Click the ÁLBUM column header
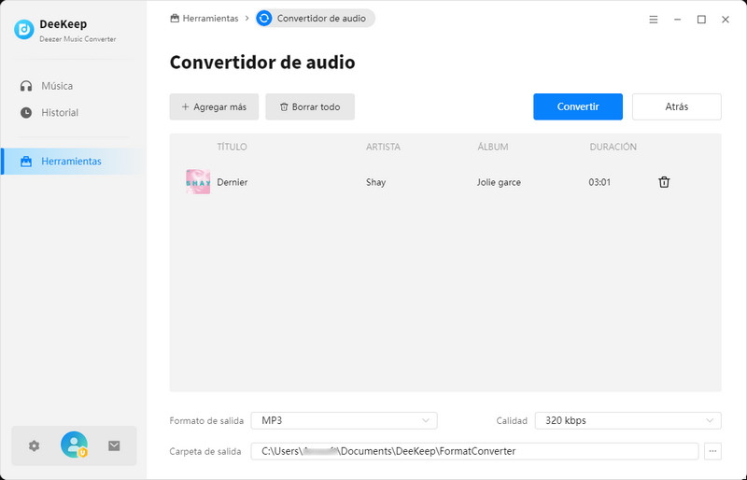The image size is (747, 480). (493, 147)
